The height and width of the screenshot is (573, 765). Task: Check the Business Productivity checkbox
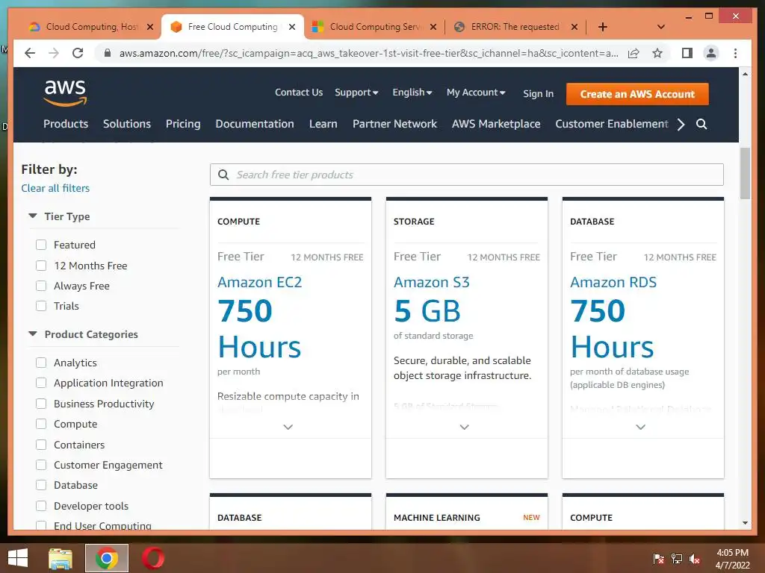41,404
